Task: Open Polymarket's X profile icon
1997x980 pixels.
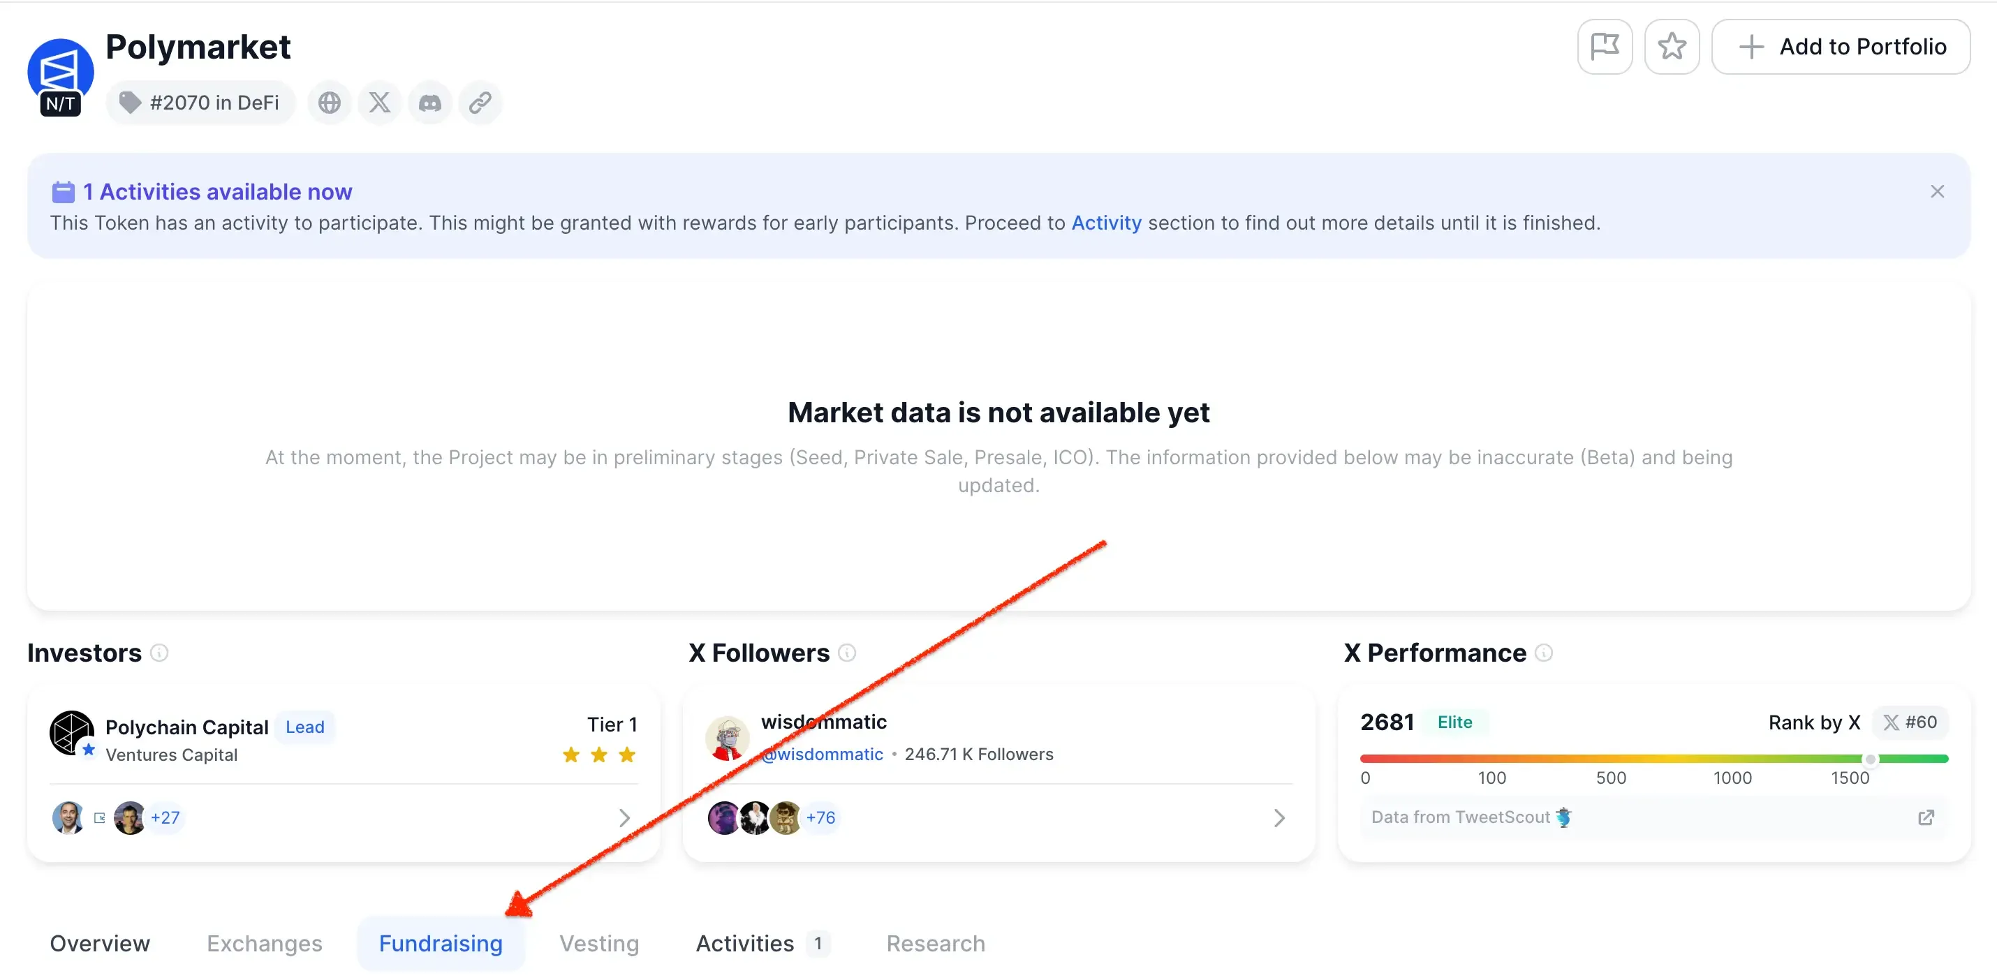Action: coord(380,103)
